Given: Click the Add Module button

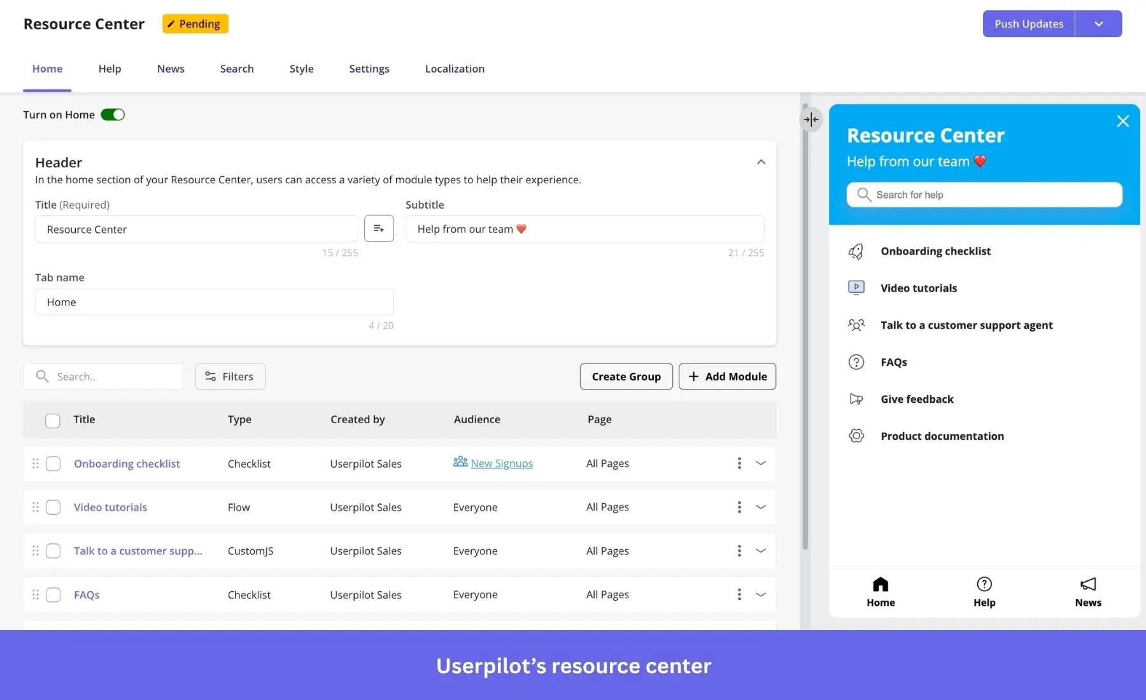Looking at the screenshot, I should point(727,377).
